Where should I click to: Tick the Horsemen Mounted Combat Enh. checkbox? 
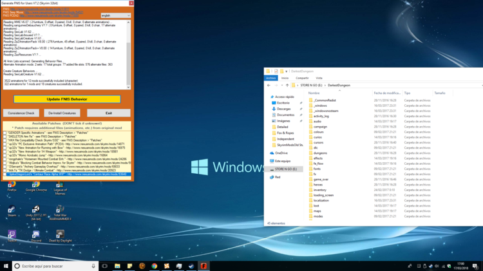(x=5, y=159)
